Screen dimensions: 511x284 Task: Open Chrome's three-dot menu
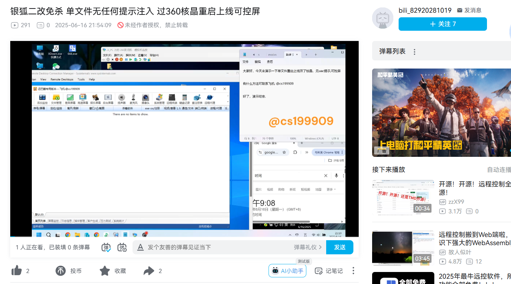tap(342, 152)
